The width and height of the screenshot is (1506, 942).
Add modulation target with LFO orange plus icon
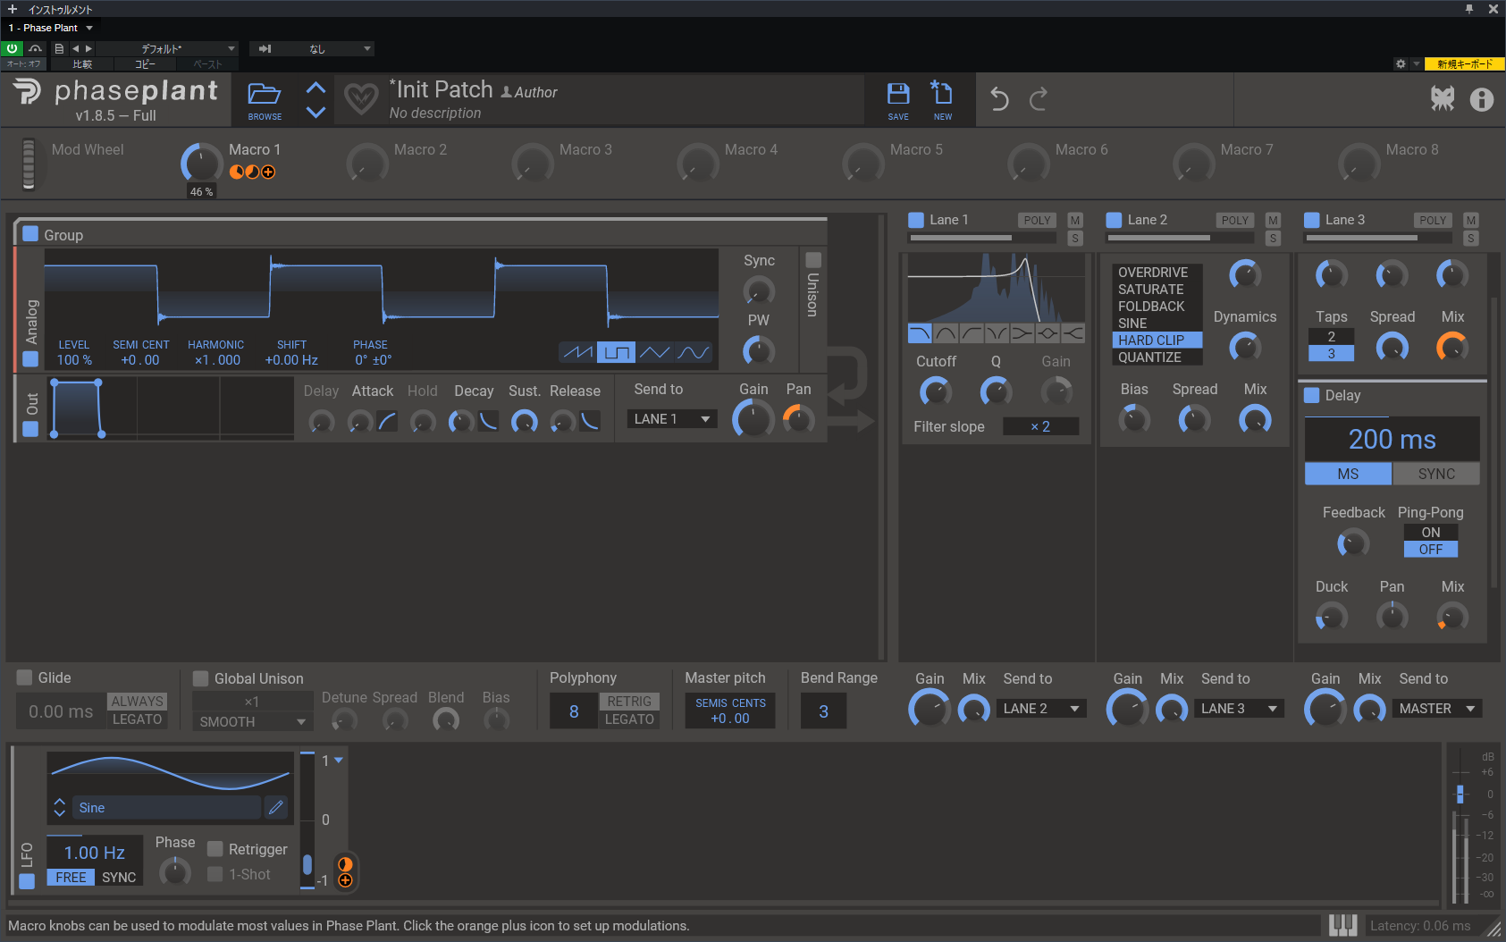345,880
